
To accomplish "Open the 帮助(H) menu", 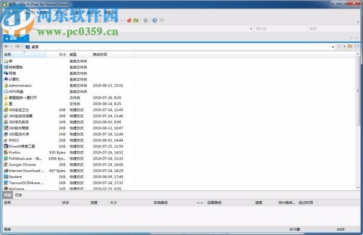I will click(110, 13).
